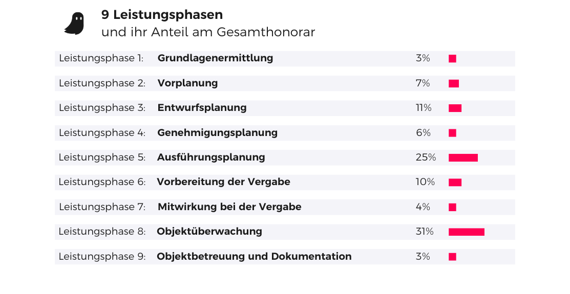570x294 pixels.
Task: Select the Grundlagenermittlung row label
Action: click(x=215, y=58)
